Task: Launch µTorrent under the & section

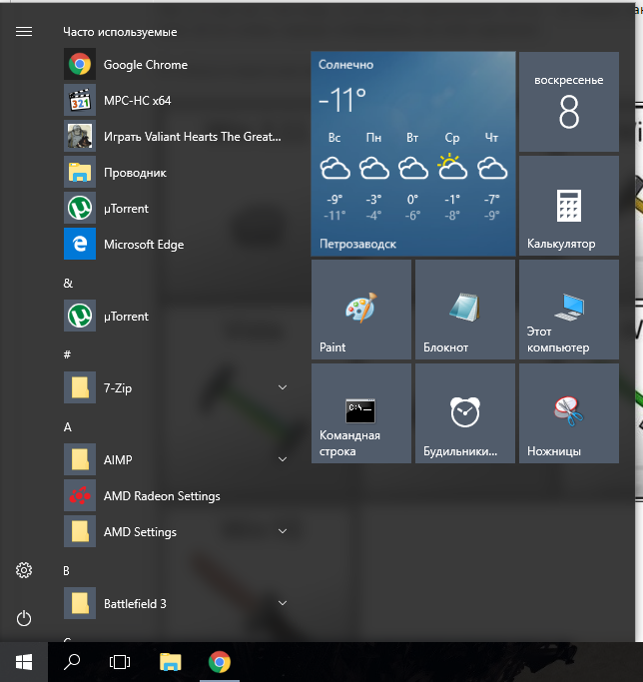Action: (176, 317)
